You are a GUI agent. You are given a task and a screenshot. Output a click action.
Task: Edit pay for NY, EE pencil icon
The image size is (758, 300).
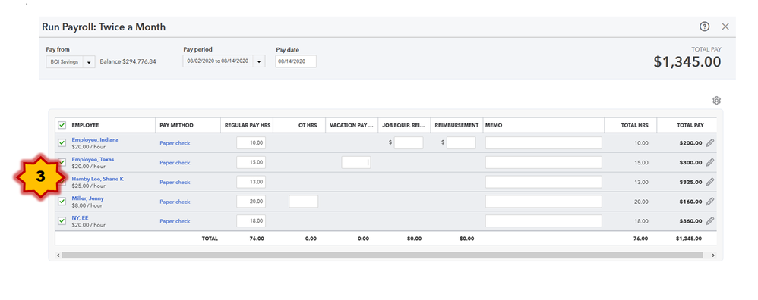click(x=709, y=221)
